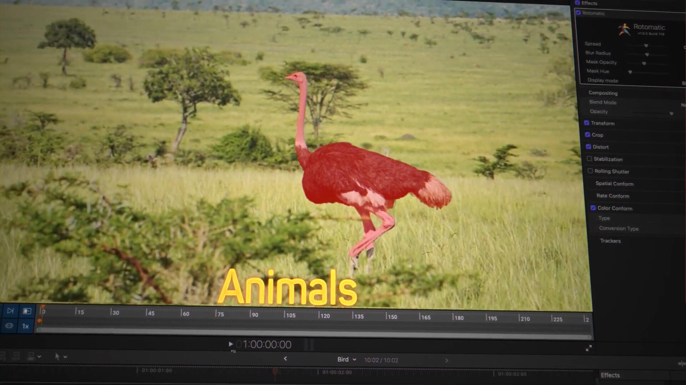
Task: Uncheck the Color Conform checkbox
Action: [x=593, y=207]
